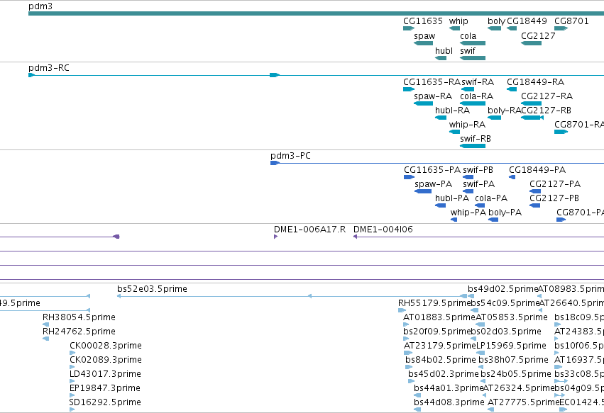Click the bs44a01.3prime EST
604x413 pixels.
417,395
